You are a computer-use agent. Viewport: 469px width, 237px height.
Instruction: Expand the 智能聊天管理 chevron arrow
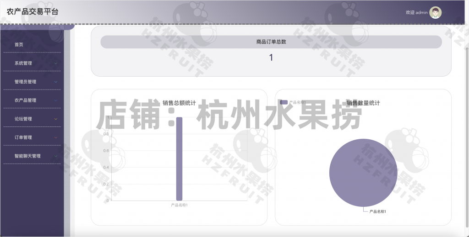point(56,156)
